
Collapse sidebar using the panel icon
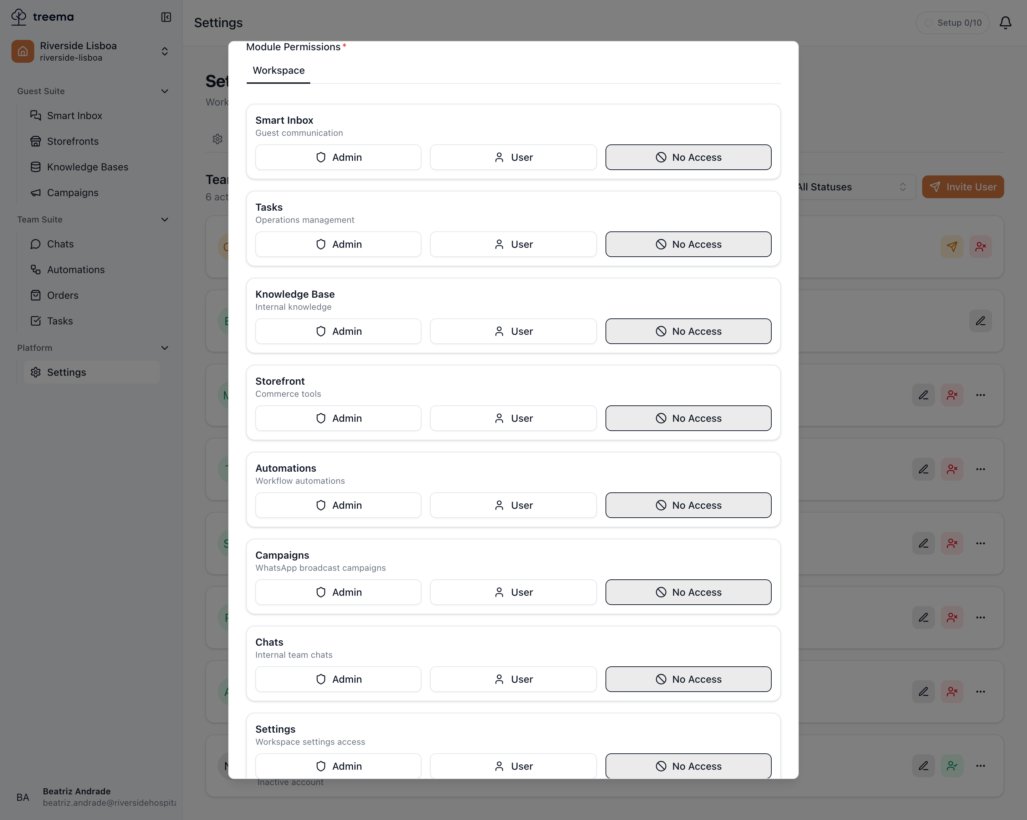click(x=166, y=17)
